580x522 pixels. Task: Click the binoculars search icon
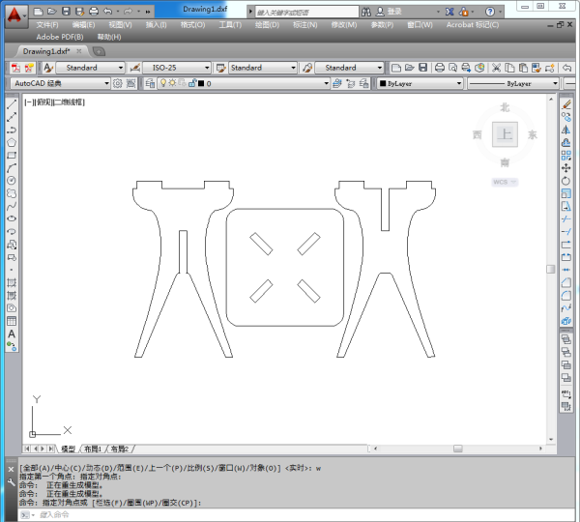click(366, 12)
